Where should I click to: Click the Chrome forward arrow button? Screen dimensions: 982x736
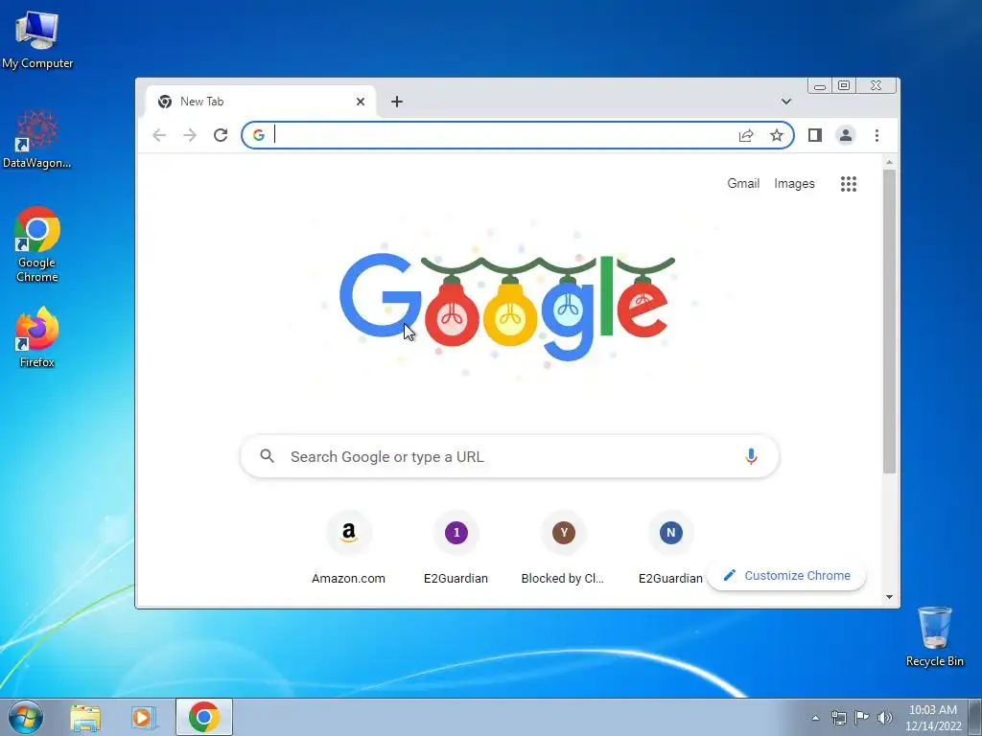pos(190,135)
